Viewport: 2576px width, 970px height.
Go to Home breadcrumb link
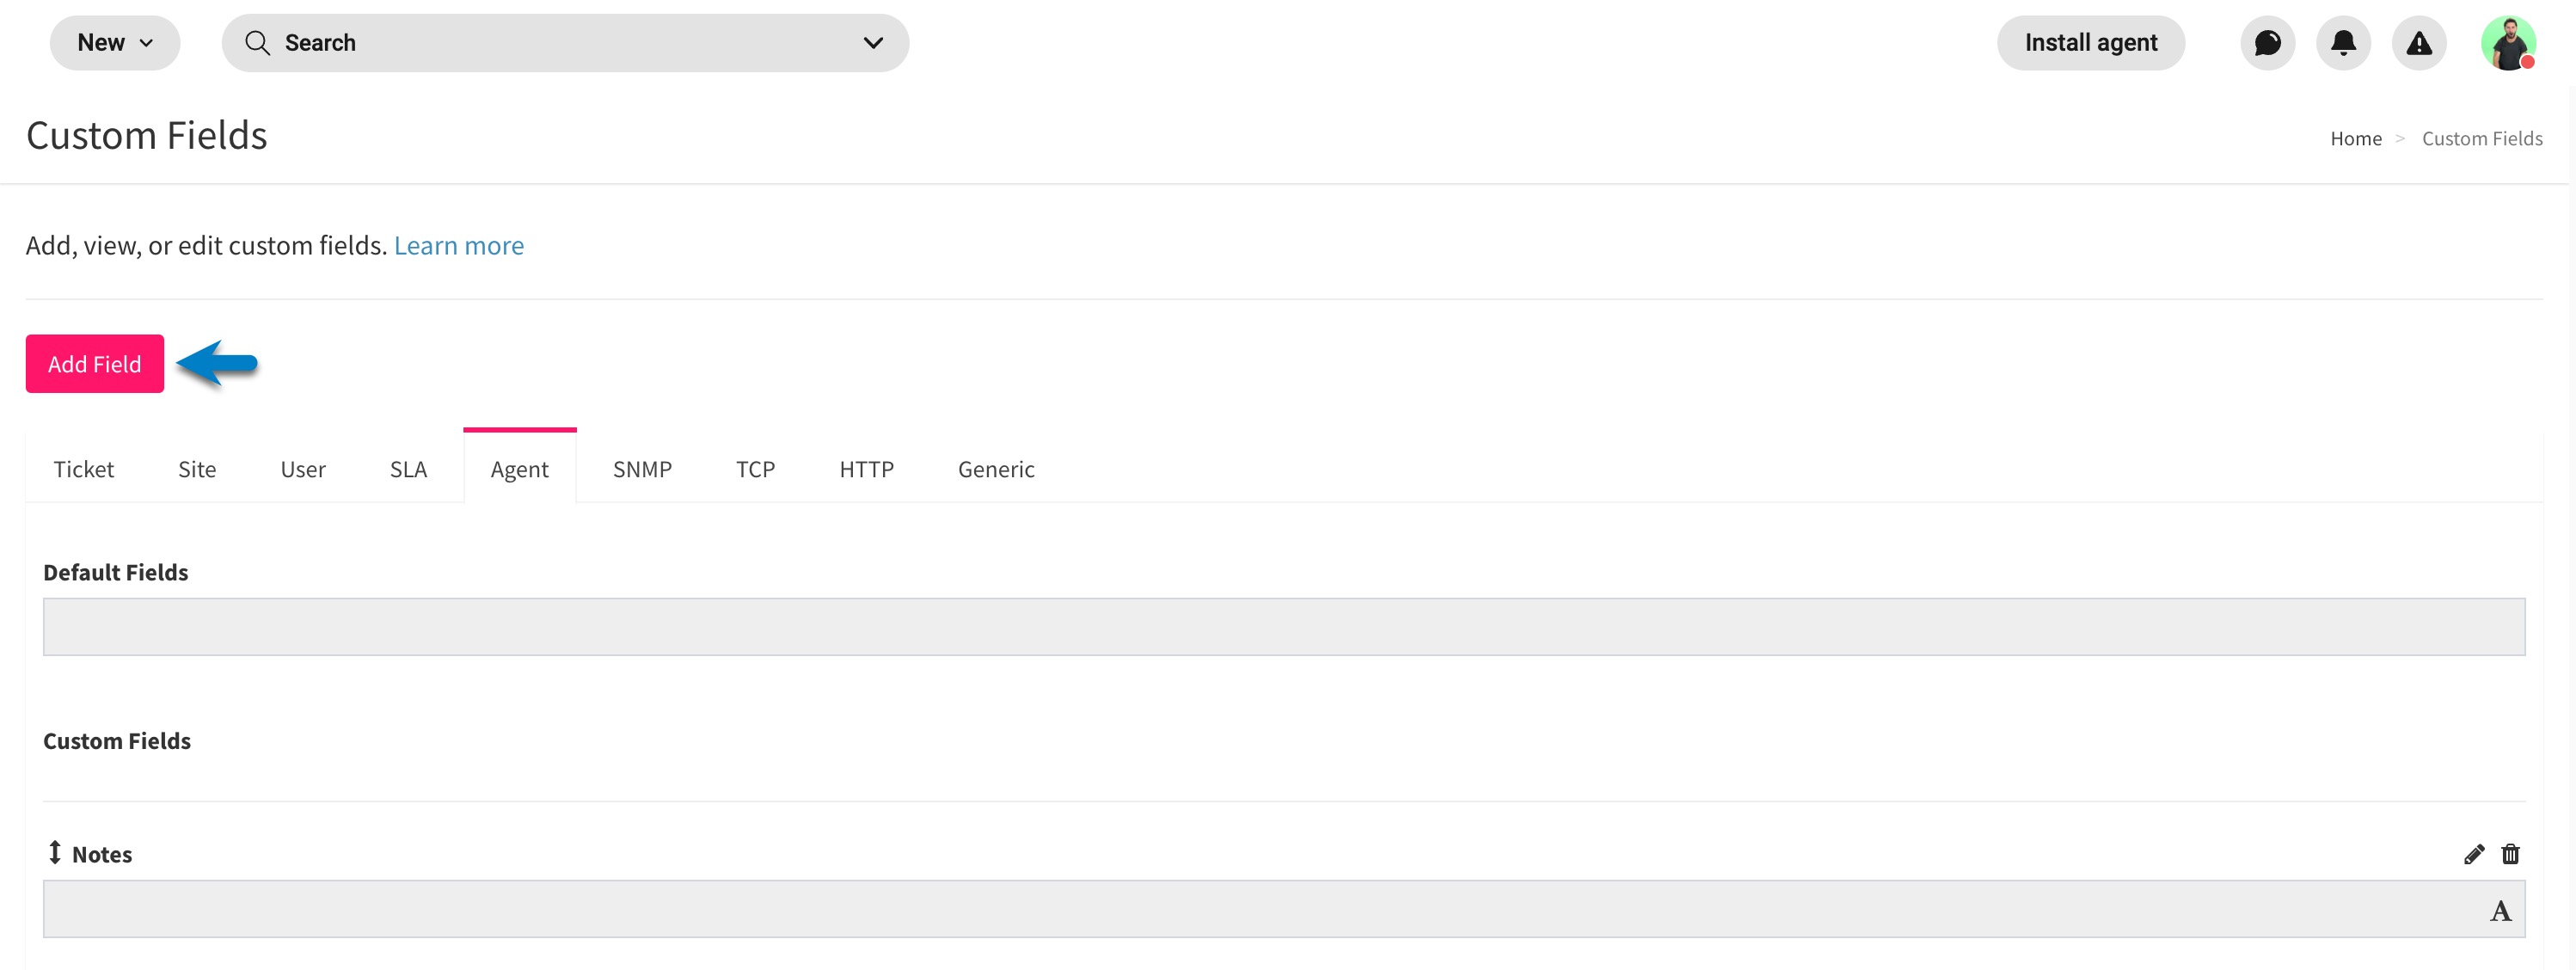(2356, 139)
